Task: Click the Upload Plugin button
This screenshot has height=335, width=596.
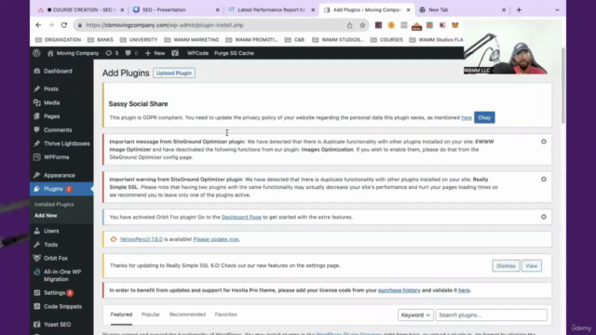Action: pos(174,73)
